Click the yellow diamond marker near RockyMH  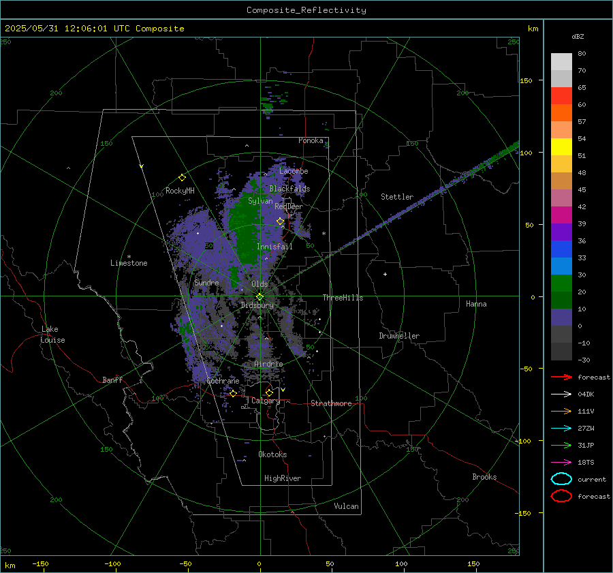pyautogui.click(x=182, y=178)
